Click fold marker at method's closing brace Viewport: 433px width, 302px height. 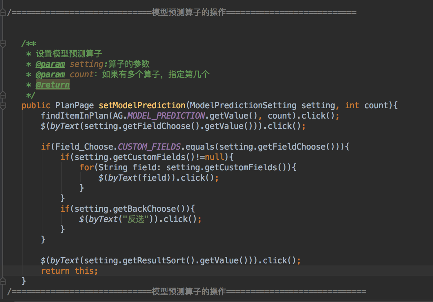(x=3, y=281)
